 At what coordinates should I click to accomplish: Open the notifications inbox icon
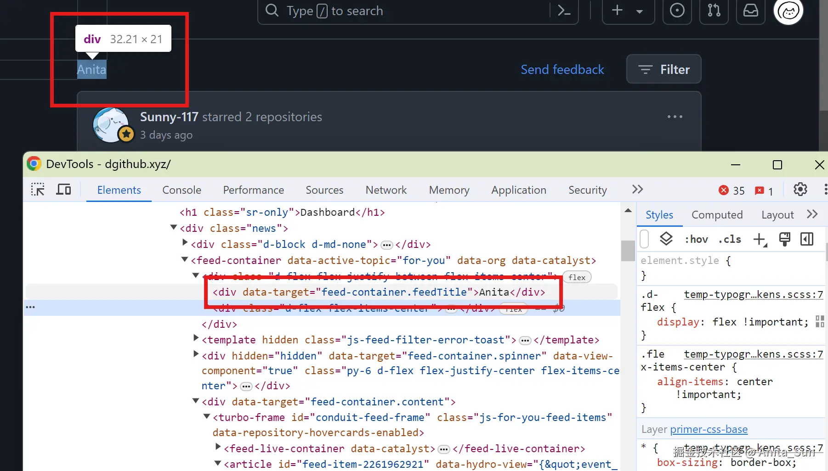pyautogui.click(x=750, y=10)
